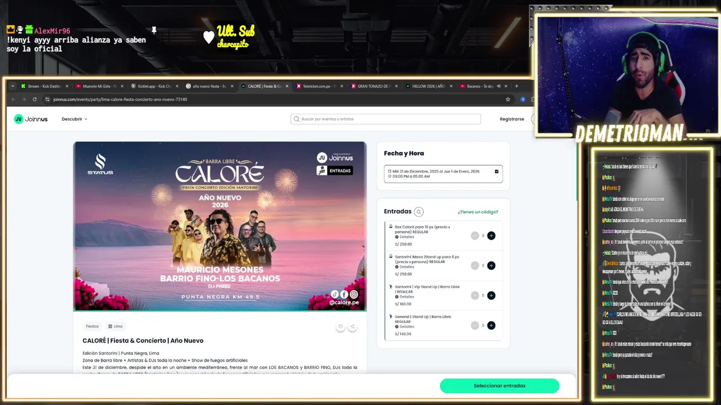721x405 pixels.
Task: Close the Muevete Mi Girla tab
Action: coord(122,86)
